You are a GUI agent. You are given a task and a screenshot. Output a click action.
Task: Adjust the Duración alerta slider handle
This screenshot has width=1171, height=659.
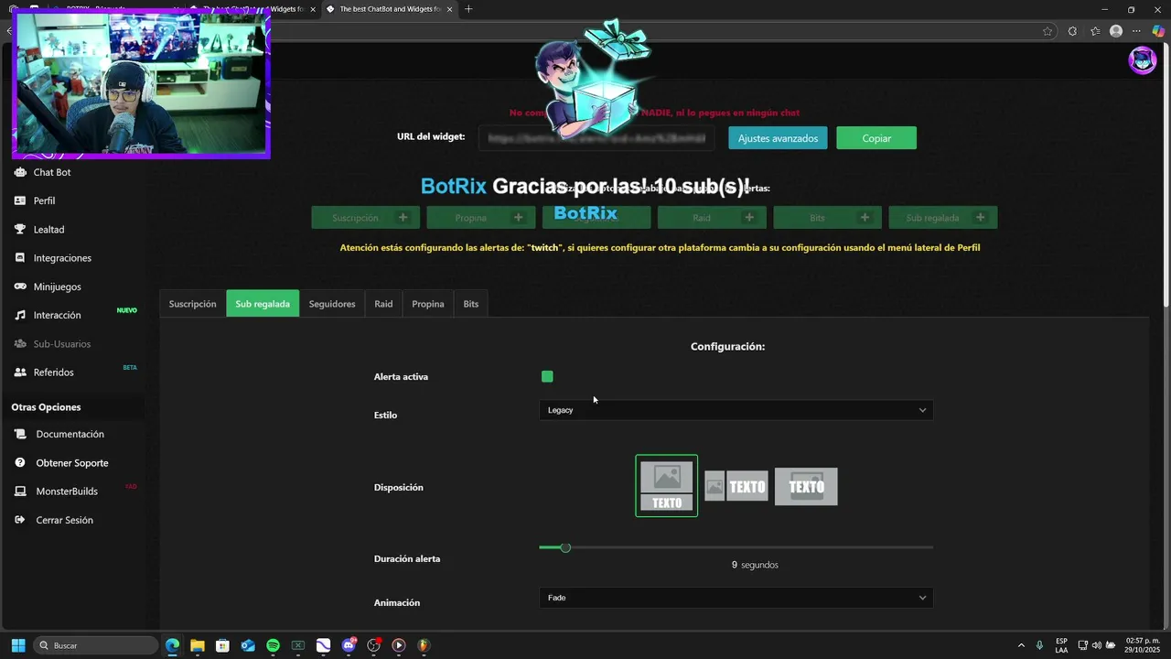click(565, 547)
